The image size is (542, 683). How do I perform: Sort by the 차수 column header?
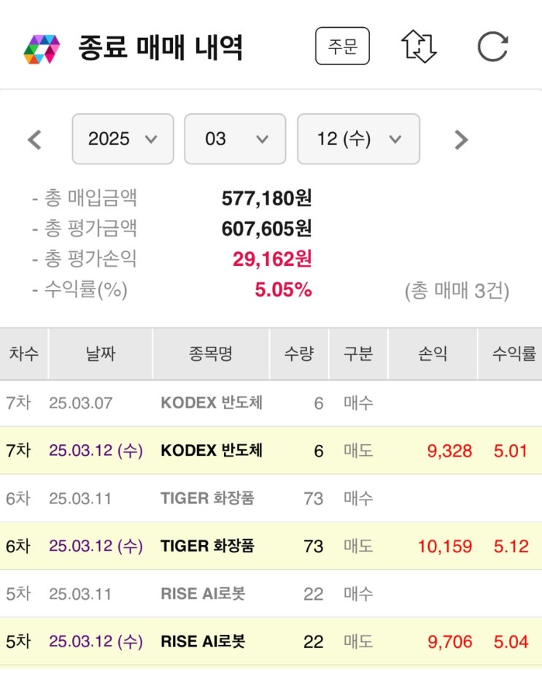[24, 354]
